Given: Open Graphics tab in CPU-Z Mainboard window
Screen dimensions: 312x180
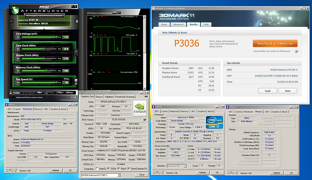Looking at the screenshot, I should (55, 109).
